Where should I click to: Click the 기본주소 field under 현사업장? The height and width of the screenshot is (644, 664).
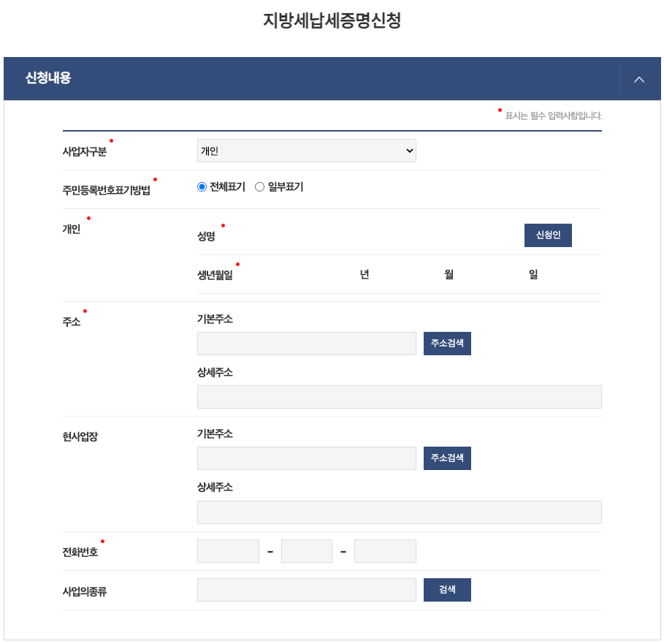[x=306, y=458]
